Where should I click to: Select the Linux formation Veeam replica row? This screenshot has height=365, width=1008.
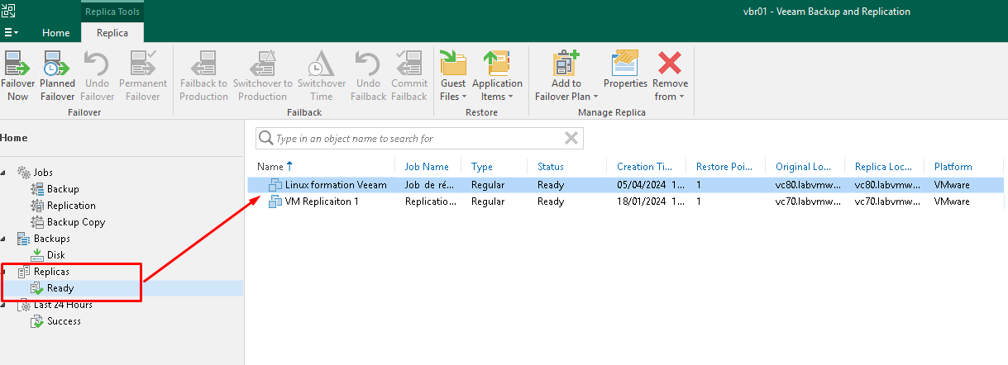coord(627,185)
